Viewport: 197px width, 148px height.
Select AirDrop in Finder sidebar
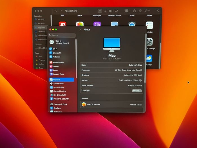tap(39, 19)
